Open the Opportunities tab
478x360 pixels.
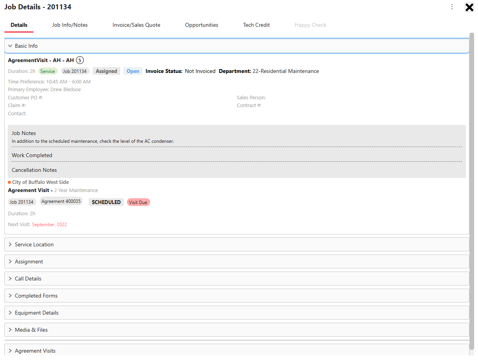click(x=201, y=25)
